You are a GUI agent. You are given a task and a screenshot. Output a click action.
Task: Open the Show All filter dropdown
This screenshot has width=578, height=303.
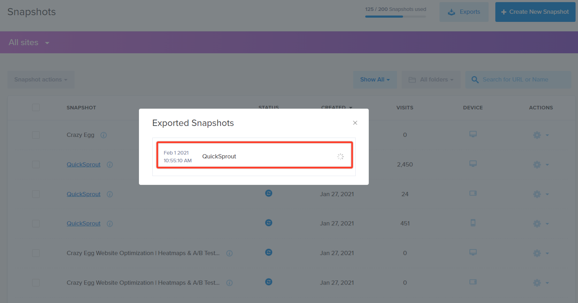tap(375, 80)
